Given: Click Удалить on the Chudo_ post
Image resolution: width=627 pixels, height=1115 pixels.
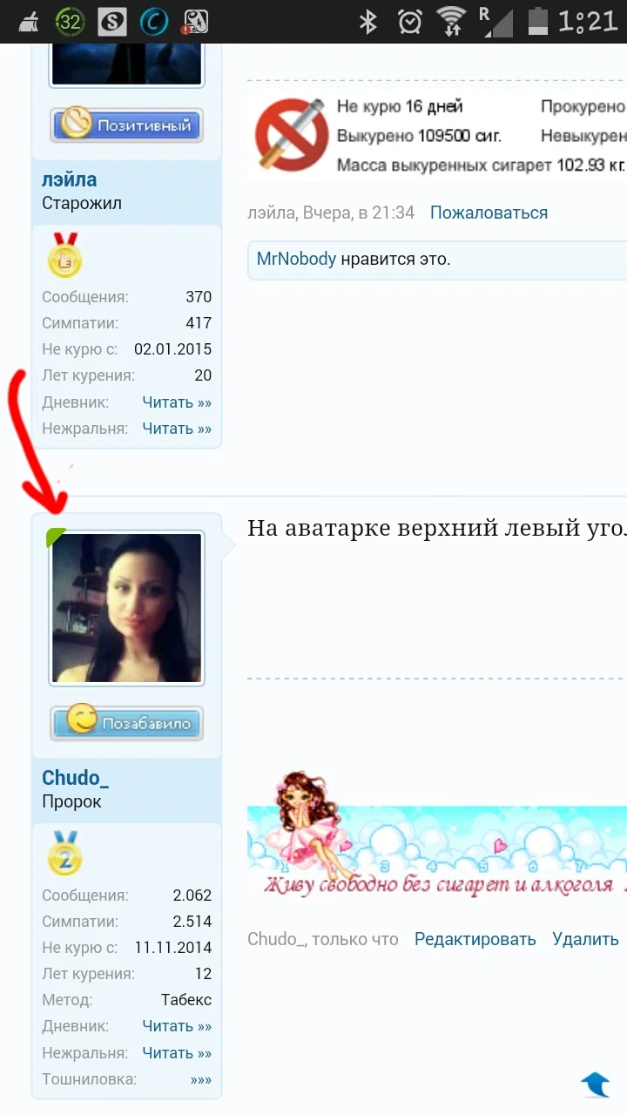Looking at the screenshot, I should (585, 939).
